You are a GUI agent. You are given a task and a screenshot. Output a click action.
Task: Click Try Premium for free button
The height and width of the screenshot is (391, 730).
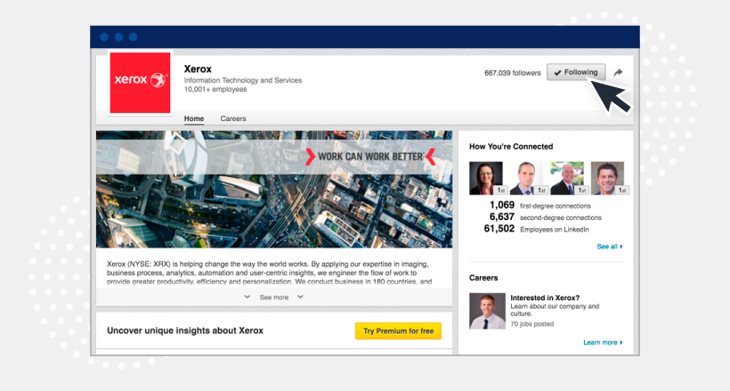(x=398, y=331)
